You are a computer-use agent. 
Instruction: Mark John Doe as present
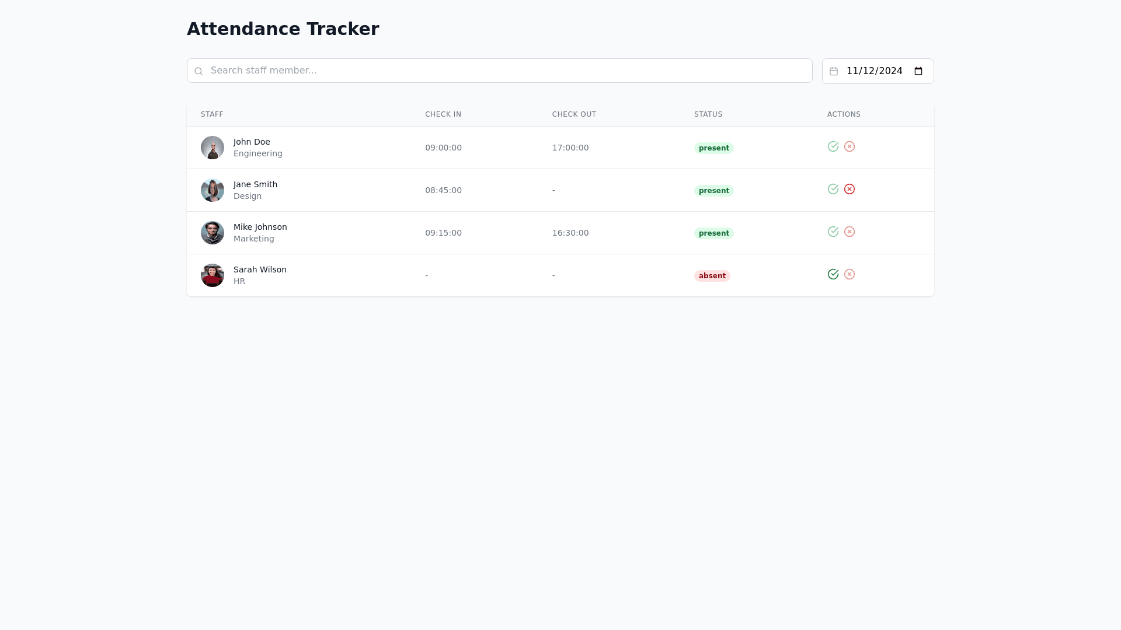[833, 146]
